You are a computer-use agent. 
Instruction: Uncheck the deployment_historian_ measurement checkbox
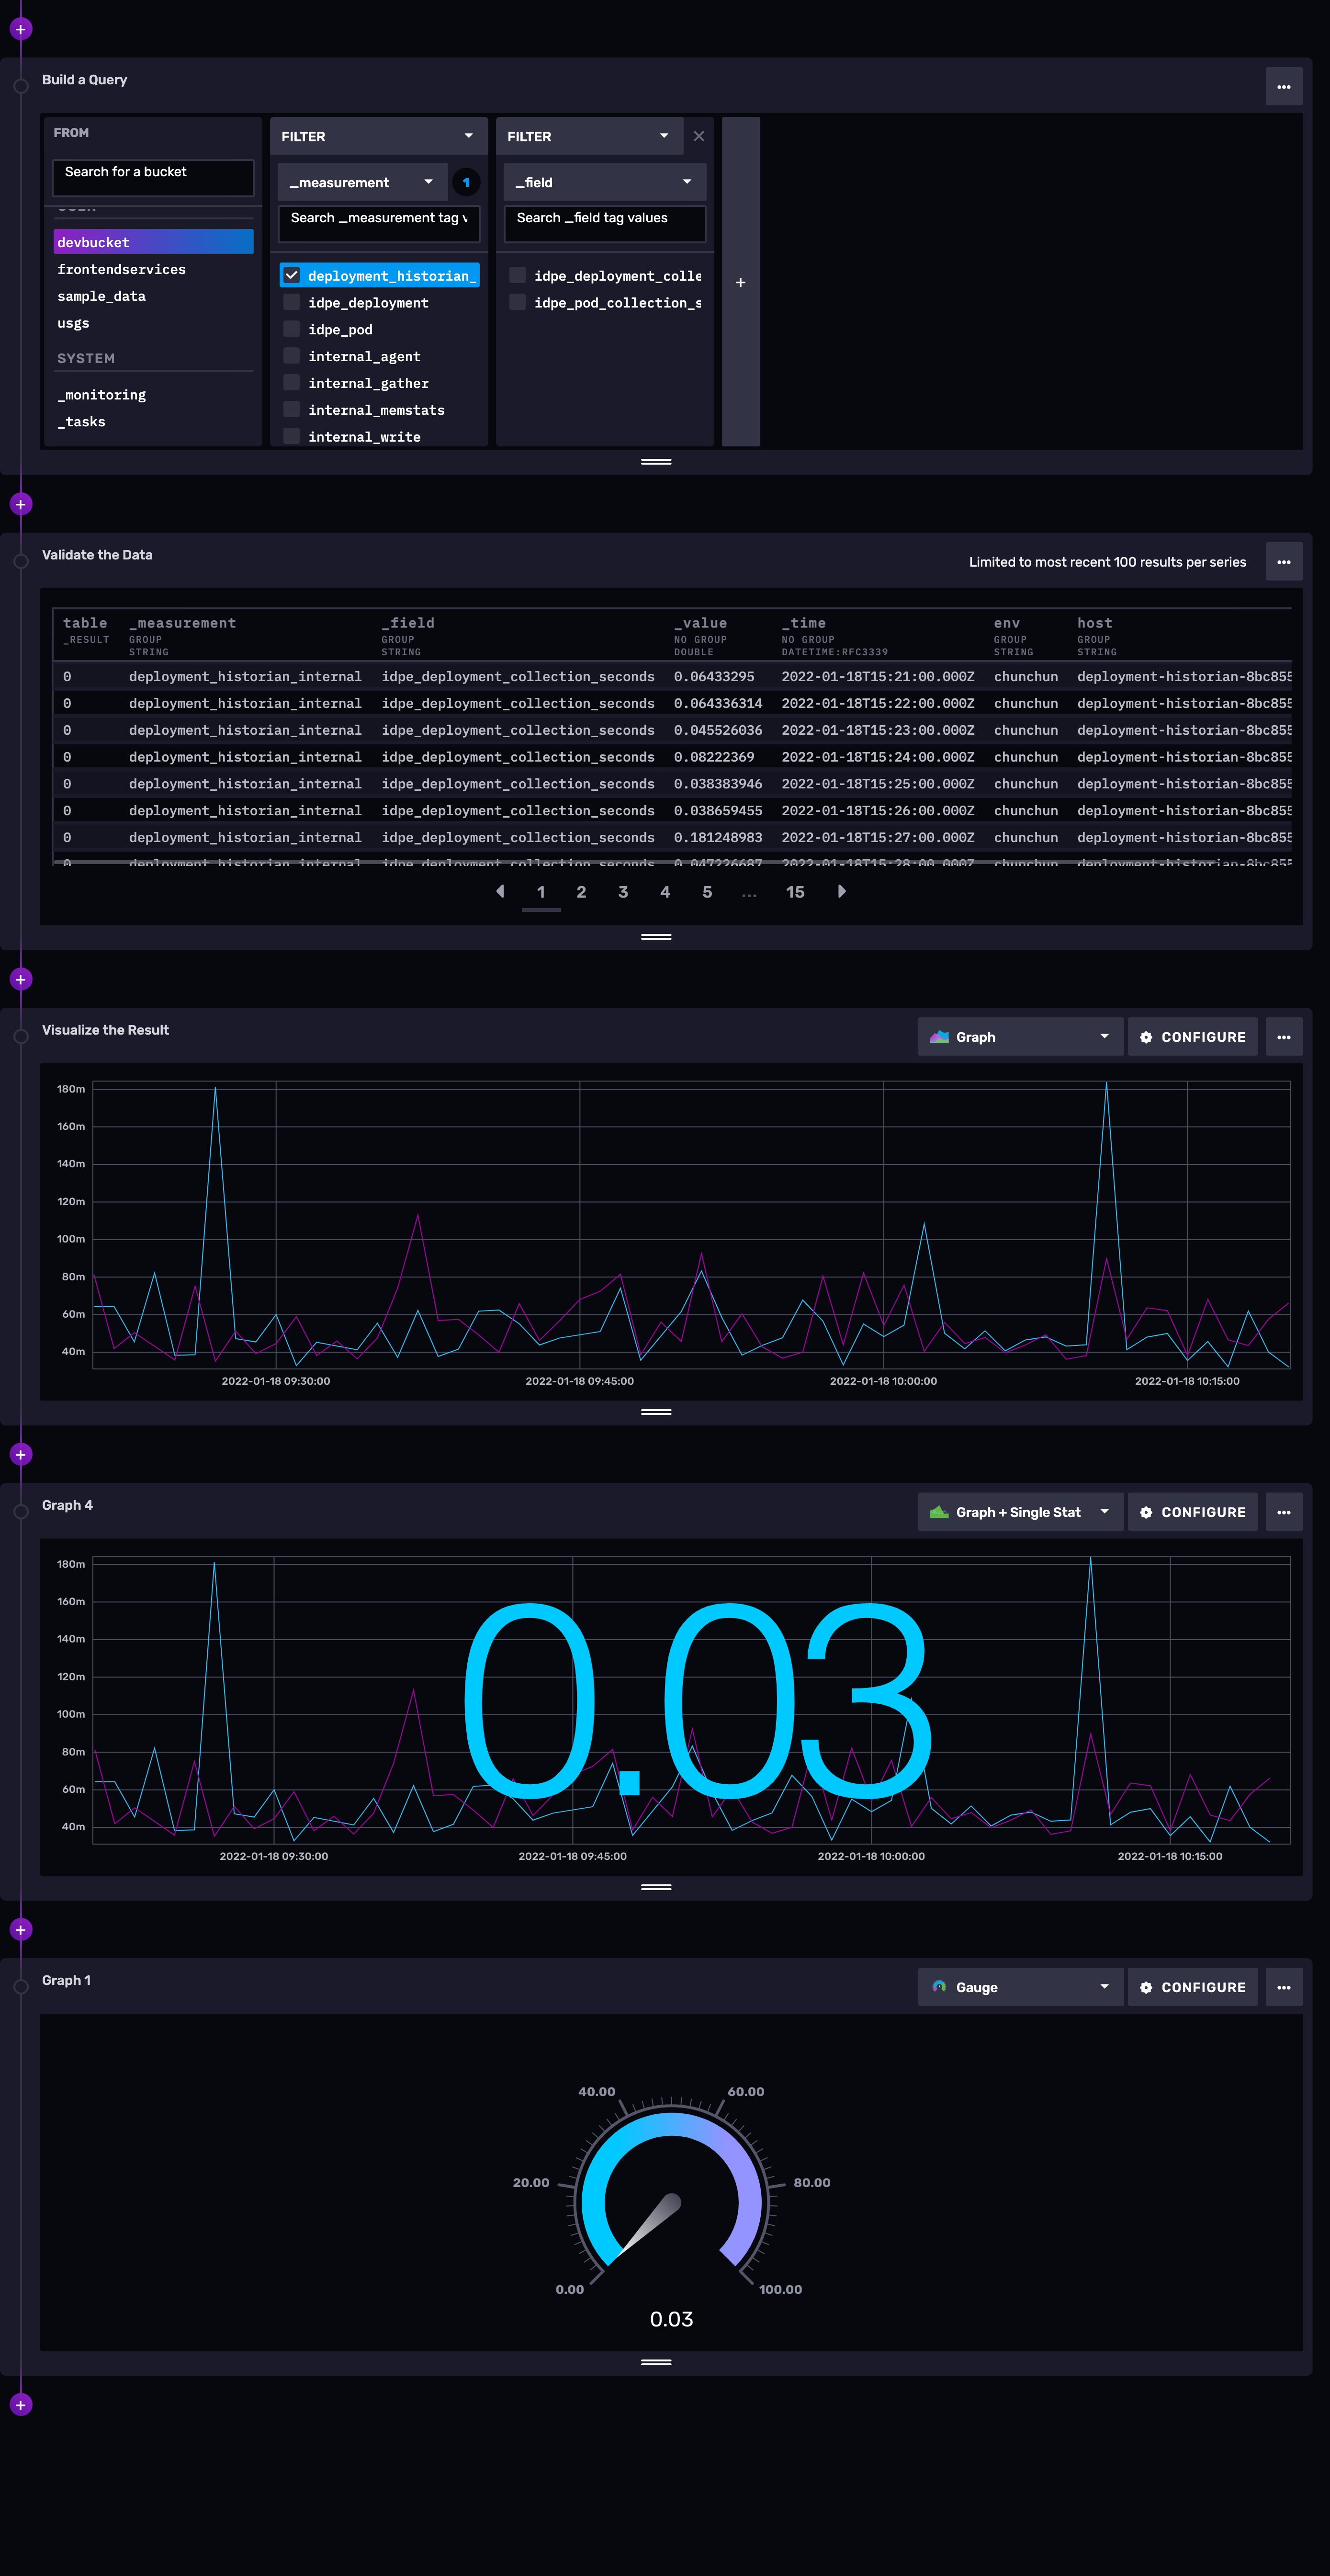(x=292, y=275)
